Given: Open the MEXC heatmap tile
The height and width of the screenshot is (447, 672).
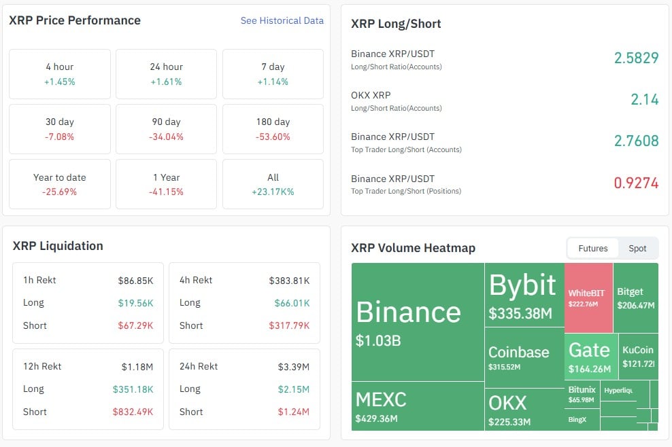Looking at the screenshot, I should pyautogui.click(x=418, y=406).
